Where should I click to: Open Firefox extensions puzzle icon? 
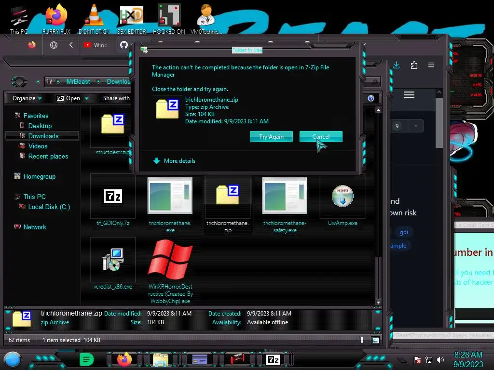[414, 65]
